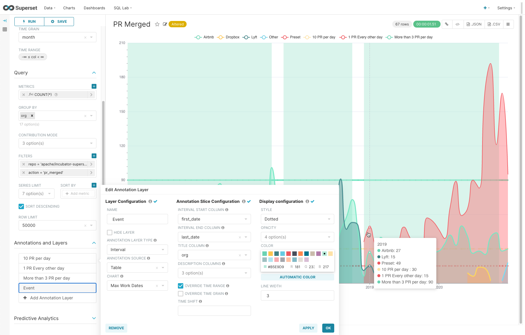The height and width of the screenshot is (335, 525).
Task: Open the SQL Lab menu
Action: point(122,8)
